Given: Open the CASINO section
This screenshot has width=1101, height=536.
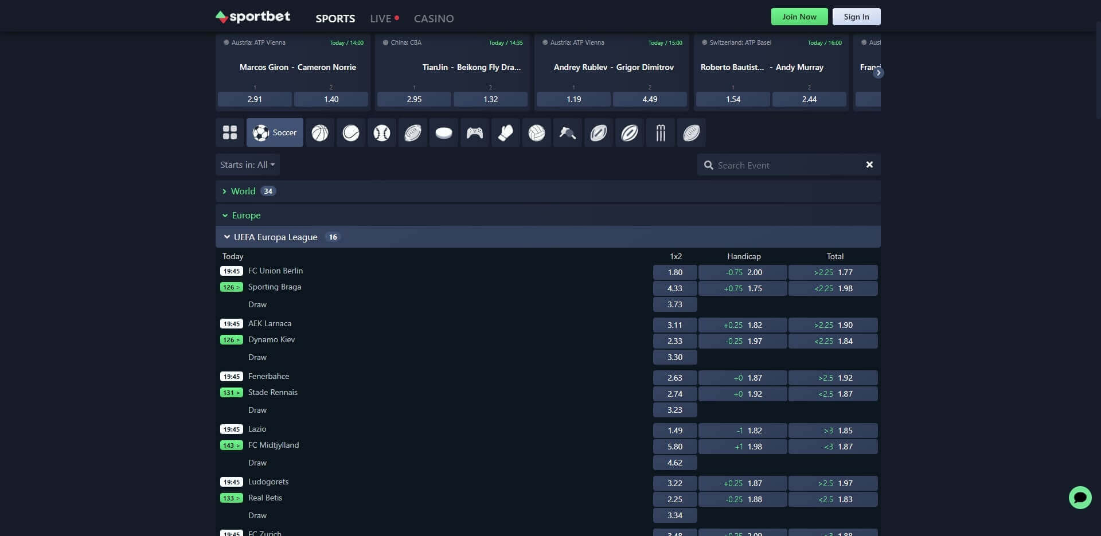Looking at the screenshot, I should (434, 18).
